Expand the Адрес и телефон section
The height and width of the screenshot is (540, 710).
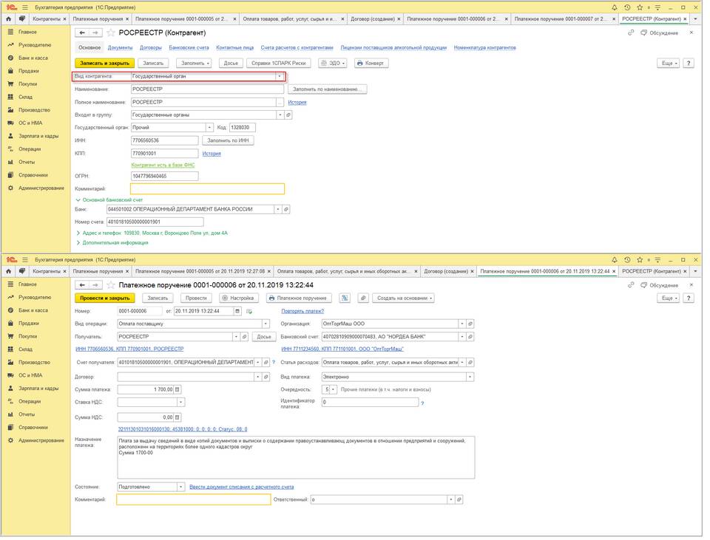[x=78, y=233]
